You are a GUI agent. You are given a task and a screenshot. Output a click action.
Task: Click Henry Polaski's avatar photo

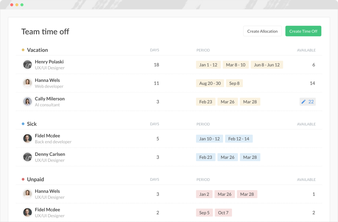(27, 65)
